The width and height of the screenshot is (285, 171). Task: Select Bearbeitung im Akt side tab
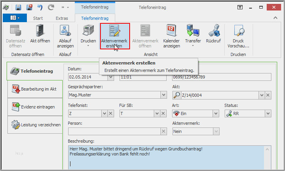point(35,89)
